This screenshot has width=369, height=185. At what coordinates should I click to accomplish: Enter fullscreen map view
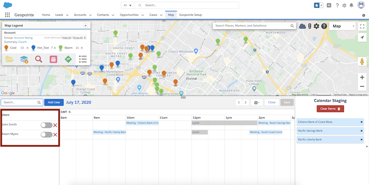pos(362,26)
